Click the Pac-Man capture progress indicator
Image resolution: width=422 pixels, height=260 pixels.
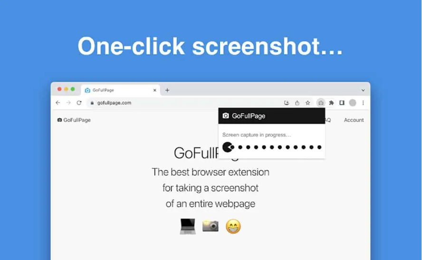[x=228, y=147]
